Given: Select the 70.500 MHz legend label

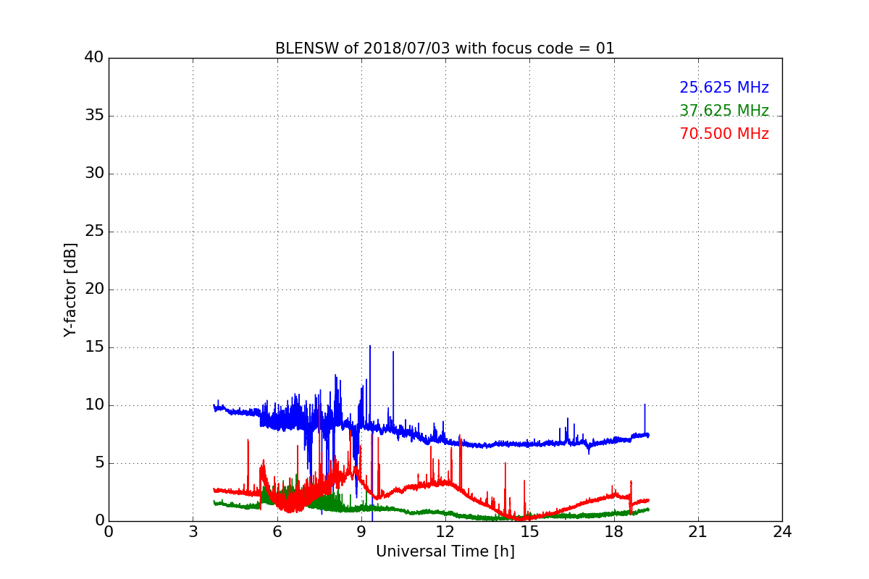Looking at the screenshot, I should (x=724, y=134).
